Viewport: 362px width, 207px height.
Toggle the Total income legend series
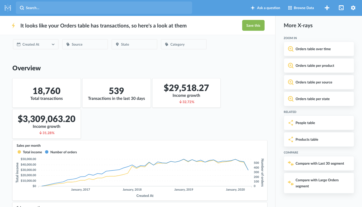click(x=29, y=152)
